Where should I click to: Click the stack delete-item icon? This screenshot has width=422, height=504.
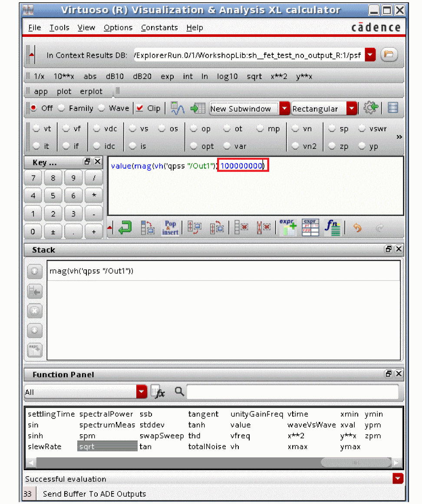point(241,227)
